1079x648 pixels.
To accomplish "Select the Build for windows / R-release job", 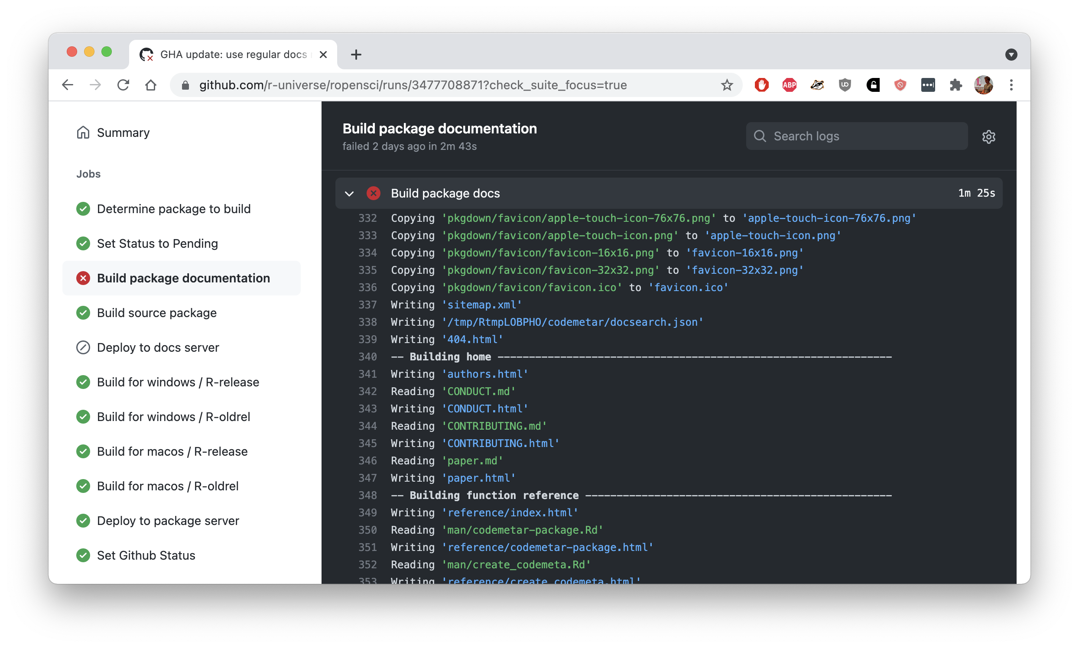I will coord(177,382).
